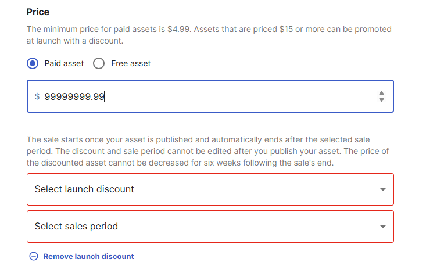Place cursor on the 99999999.99 value
This screenshot has height=273, width=426.
pos(74,96)
